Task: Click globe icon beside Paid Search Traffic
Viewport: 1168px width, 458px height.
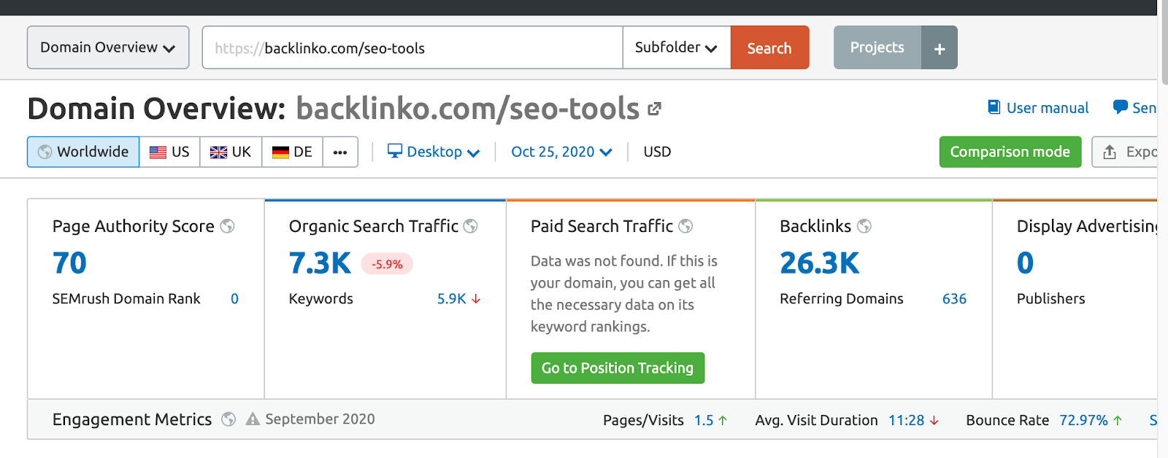Action: tap(685, 226)
